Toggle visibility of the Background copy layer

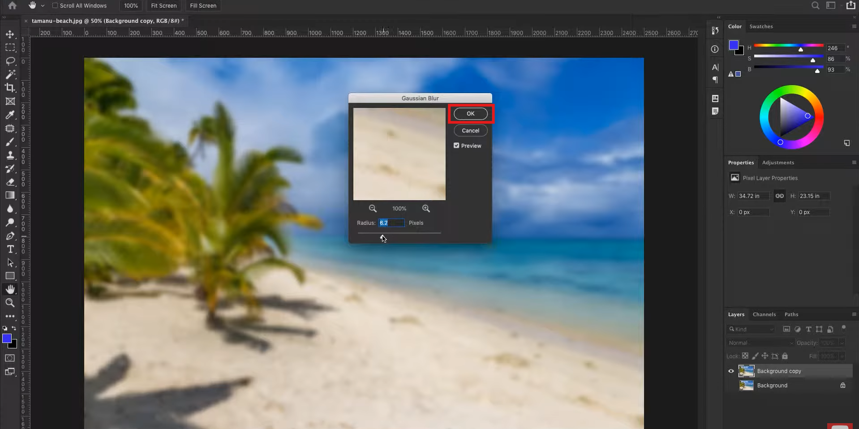[730, 371]
